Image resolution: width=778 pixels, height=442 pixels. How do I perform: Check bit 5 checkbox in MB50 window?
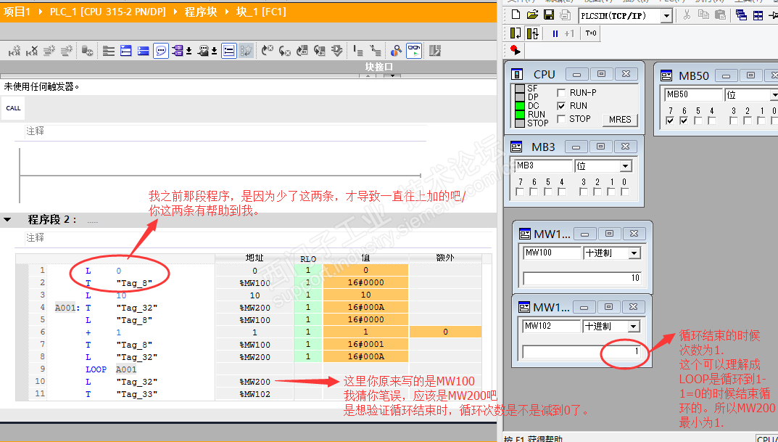(x=698, y=120)
